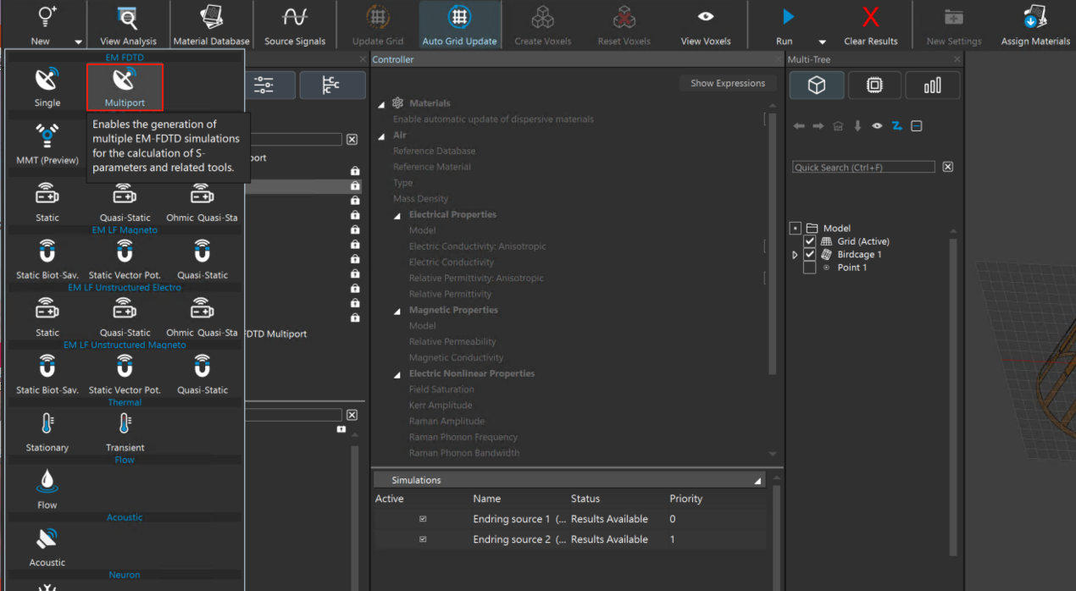Click the Show Expressions button
Viewport: 1076px width, 591px height.
727,83
